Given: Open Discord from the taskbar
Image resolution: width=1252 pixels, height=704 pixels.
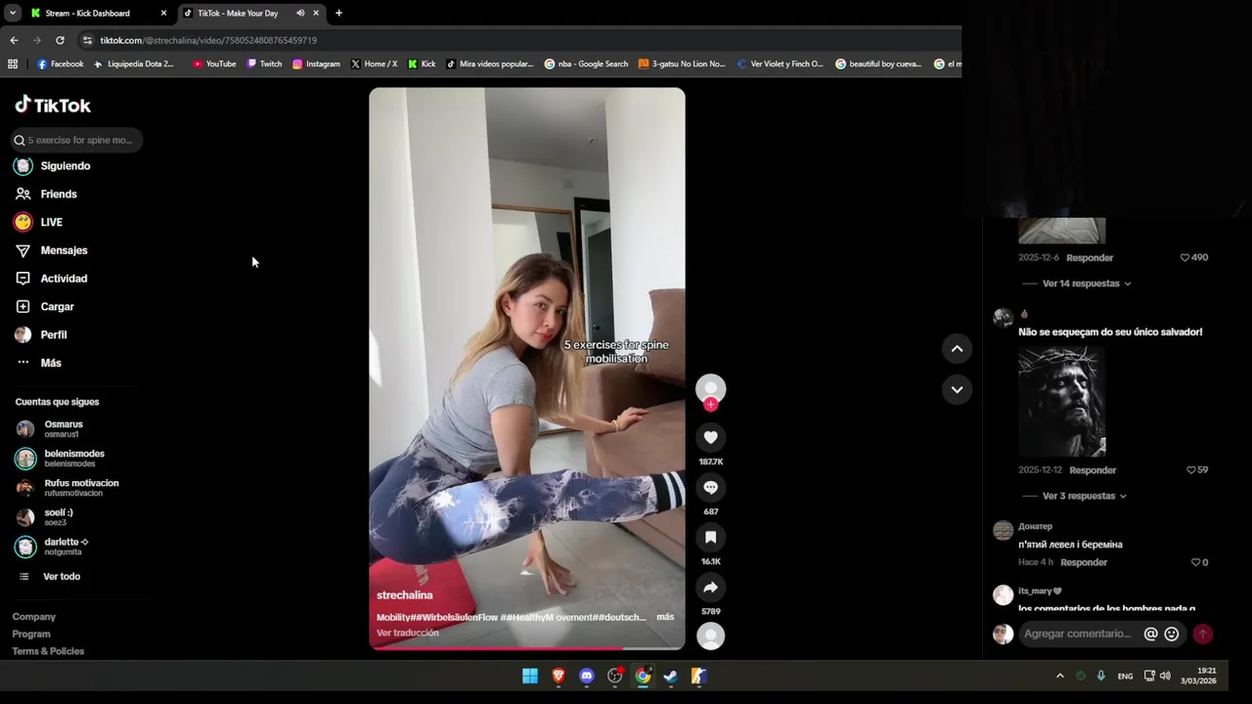Looking at the screenshot, I should [587, 676].
